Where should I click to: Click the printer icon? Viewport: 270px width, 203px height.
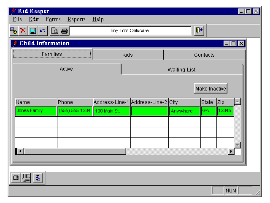tap(64, 31)
